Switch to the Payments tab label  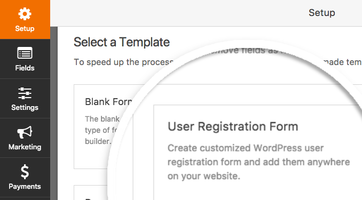coord(25,186)
